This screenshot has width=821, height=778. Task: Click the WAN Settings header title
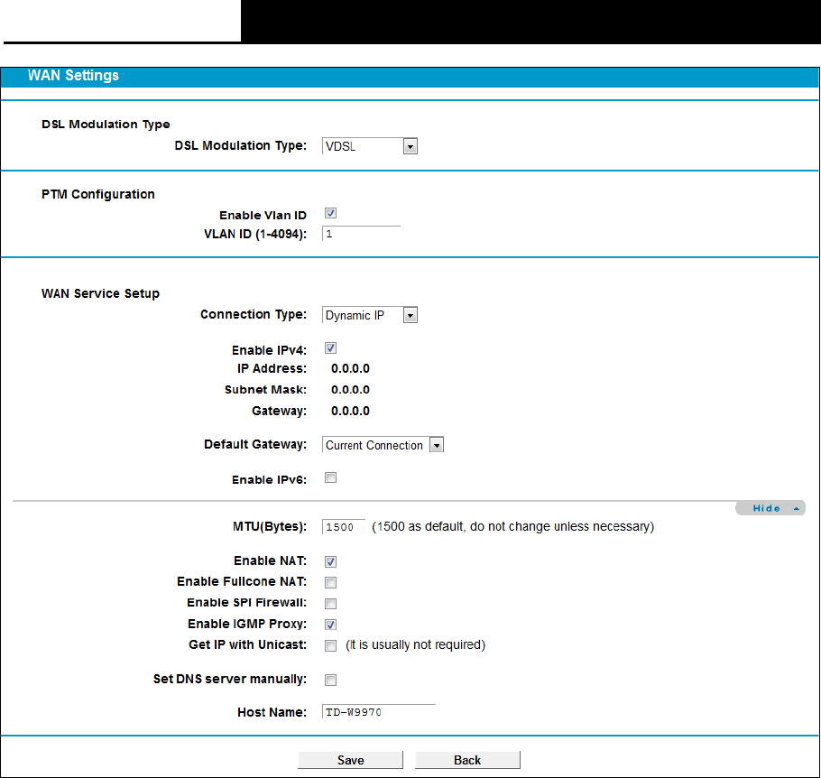(73, 76)
